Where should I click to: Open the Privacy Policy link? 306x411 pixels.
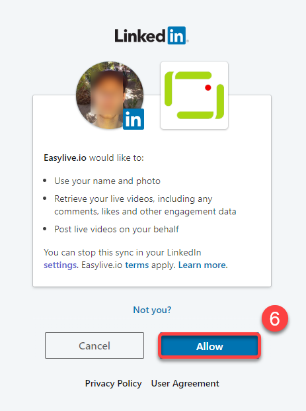coord(113,383)
